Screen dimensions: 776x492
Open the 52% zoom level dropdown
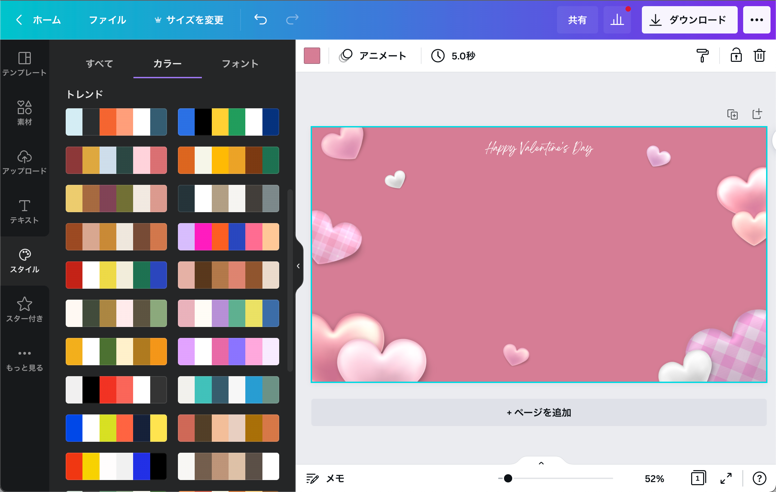point(654,478)
